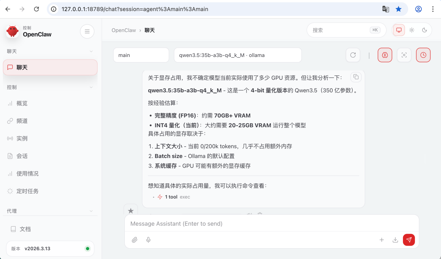Open 使用情况 in the sidebar

[x=50, y=174]
